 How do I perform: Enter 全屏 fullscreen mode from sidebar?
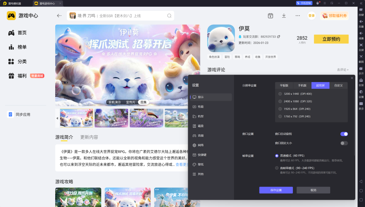point(361,47)
